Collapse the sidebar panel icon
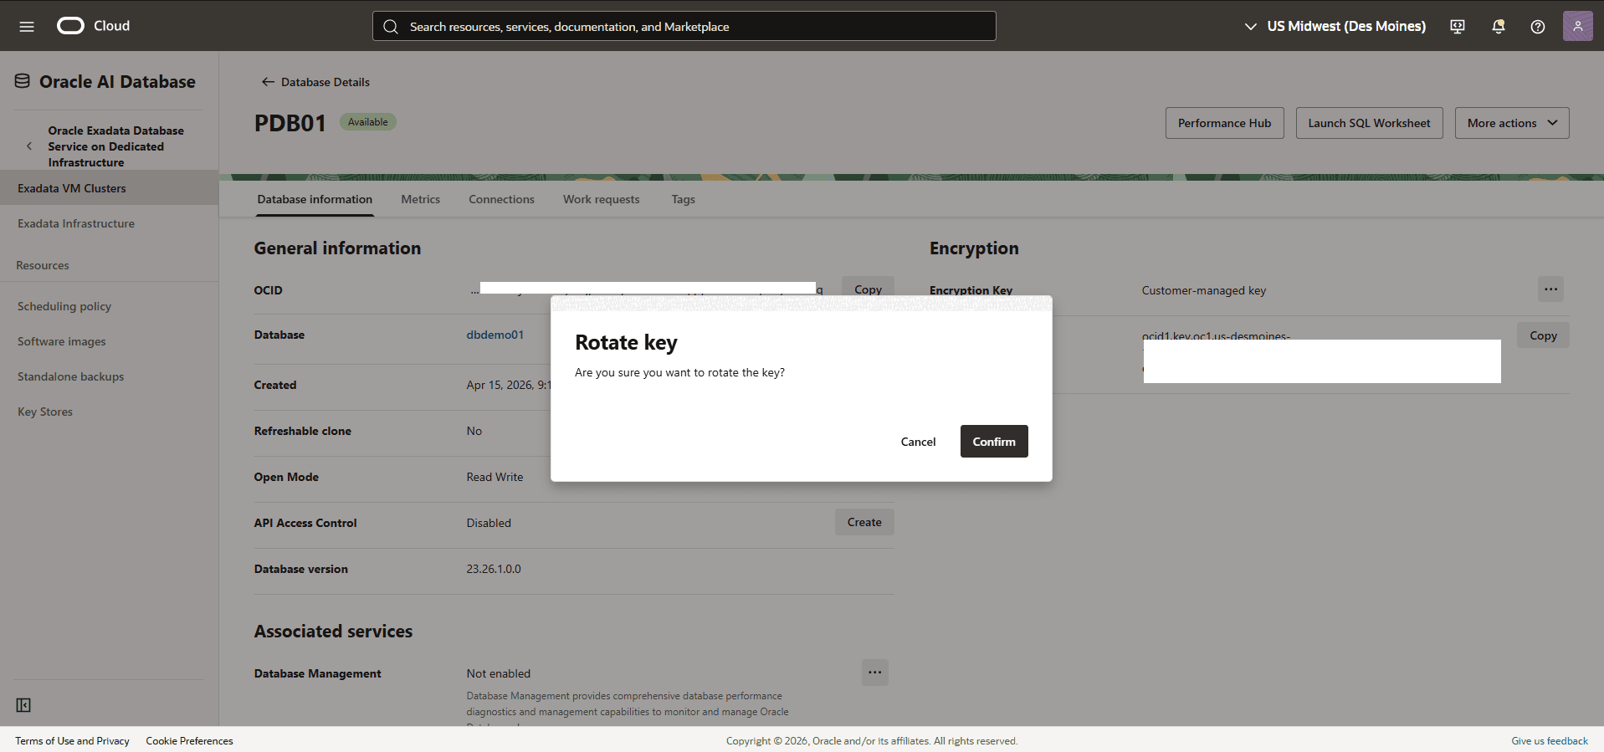 (x=23, y=705)
